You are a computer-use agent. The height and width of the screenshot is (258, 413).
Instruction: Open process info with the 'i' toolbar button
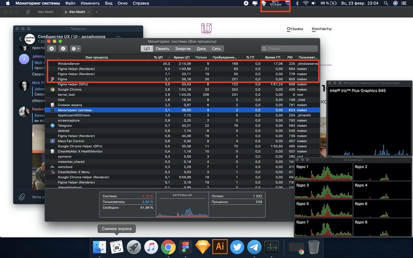tap(63, 49)
